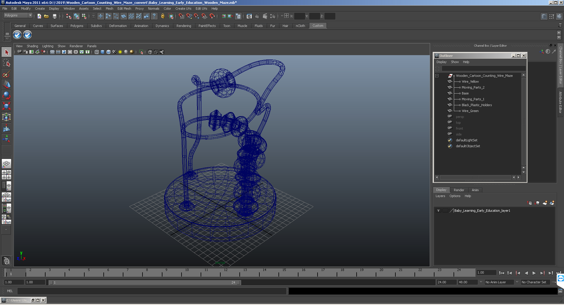
Task: Click the lock selection icon in status line
Action: click(162, 16)
